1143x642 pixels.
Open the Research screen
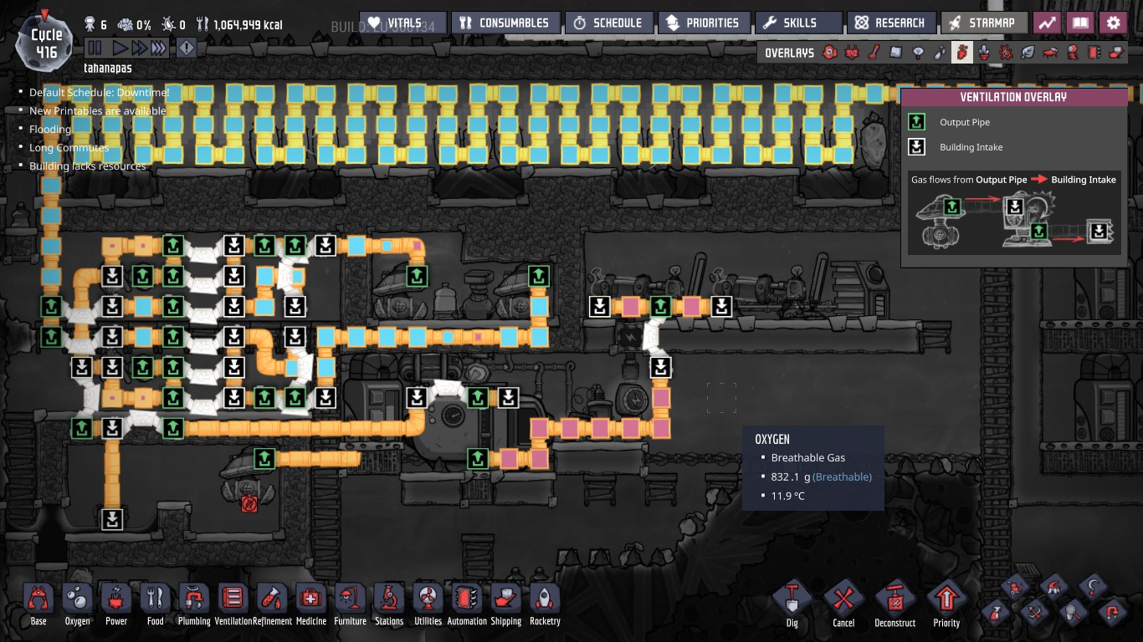[890, 23]
